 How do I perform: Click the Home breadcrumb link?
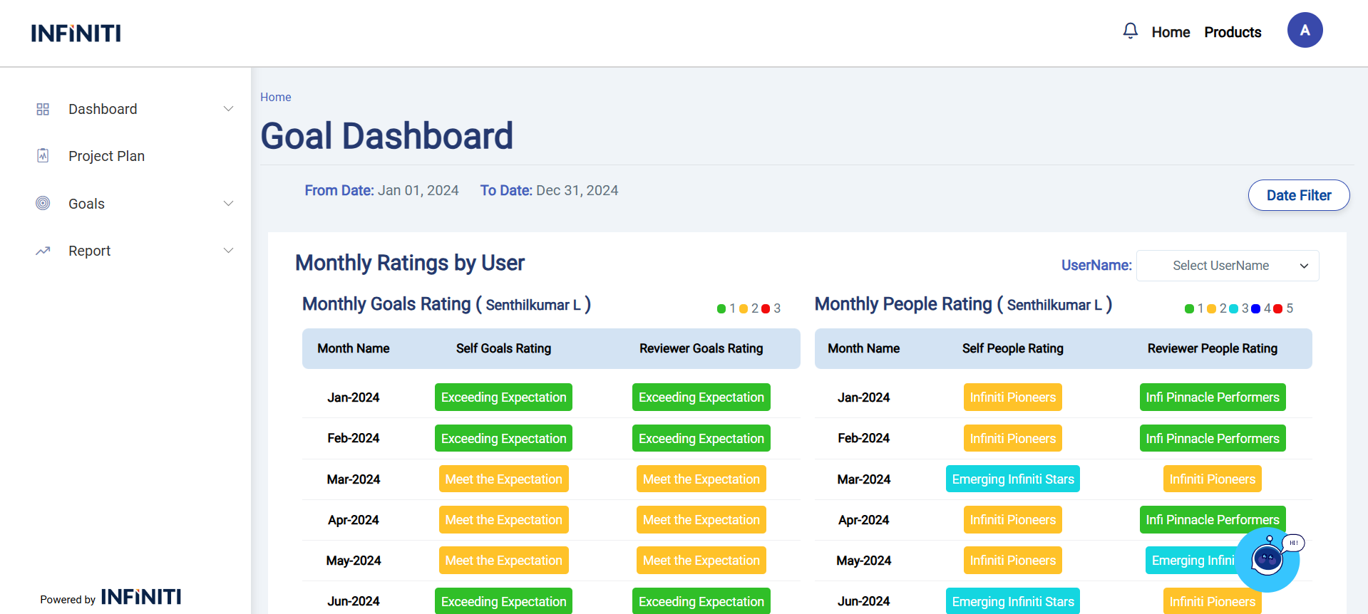coord(275,97)
